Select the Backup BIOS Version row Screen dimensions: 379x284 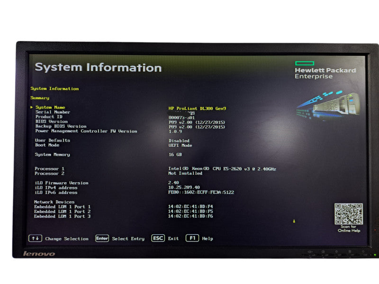click(x=61, y=126)
